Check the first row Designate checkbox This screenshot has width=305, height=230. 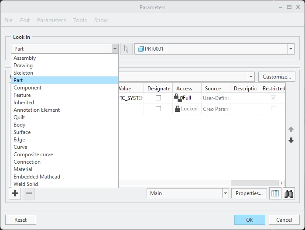(158, 98)
